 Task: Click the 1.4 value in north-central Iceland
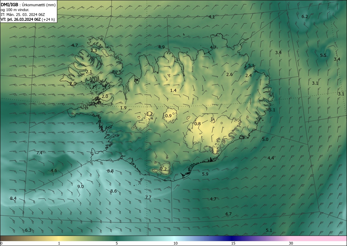tap(173, 90)
